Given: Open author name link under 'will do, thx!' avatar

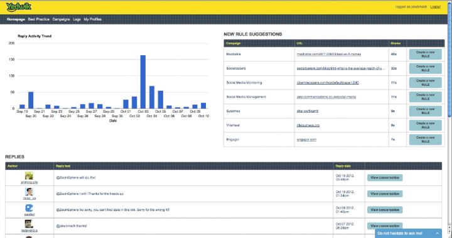Looking at the screenshot, I should pos(30,182).
